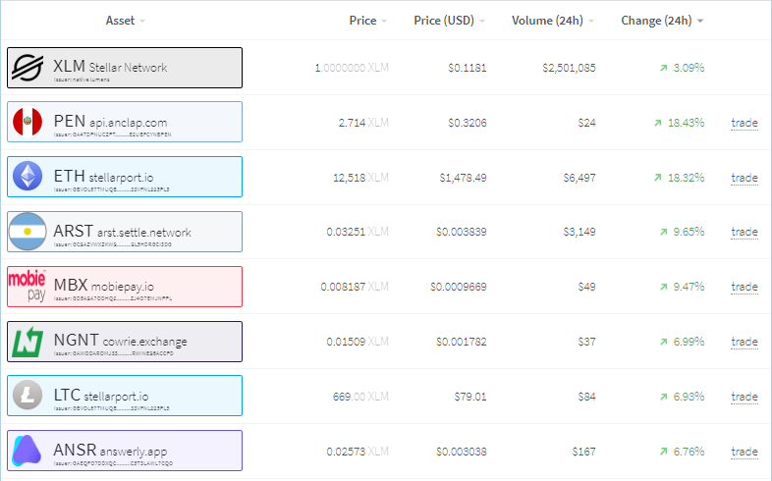
Task: Sort by Change (24h) column header
Action: pos(662,21)
